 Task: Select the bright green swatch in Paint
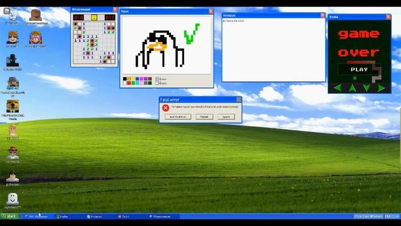point(133,83)
